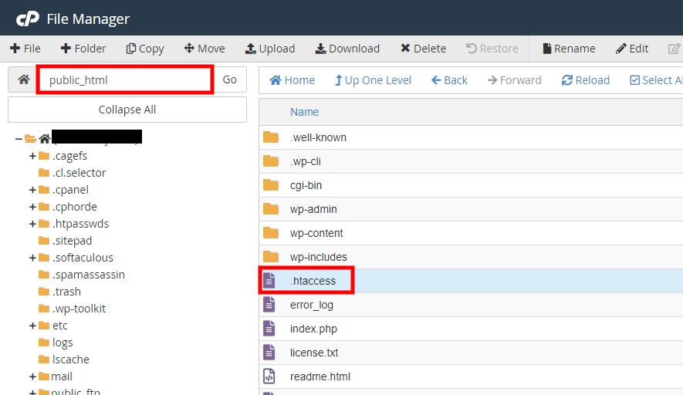Screen dimensions: 683x395
Task: Click the error_log file icon
Action: [x=269, y=305]
